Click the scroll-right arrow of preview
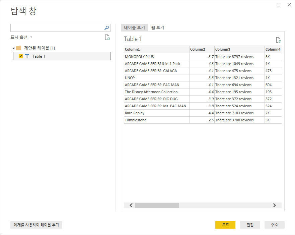 pyautogui.click(x=274, y=205)
